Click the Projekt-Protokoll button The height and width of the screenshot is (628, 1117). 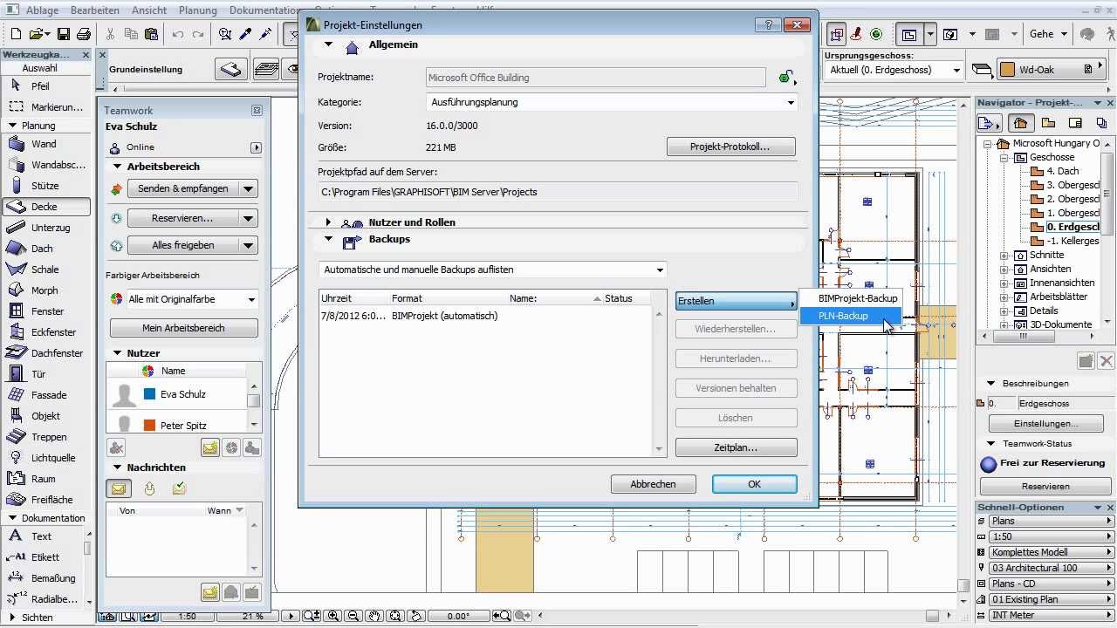731,147
